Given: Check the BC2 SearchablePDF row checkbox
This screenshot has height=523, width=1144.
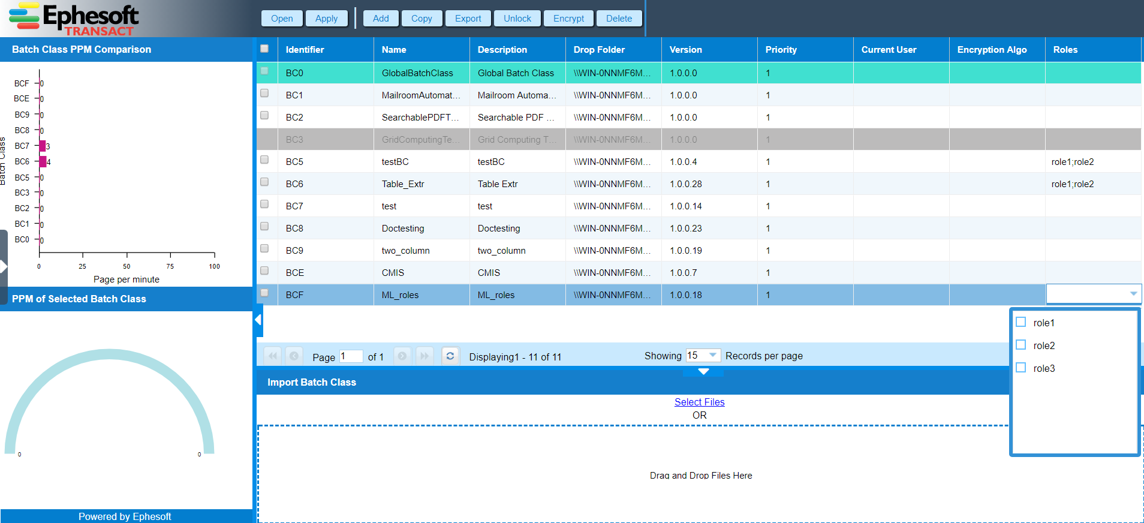Looking at the screenshot, I should click(264, 115).
